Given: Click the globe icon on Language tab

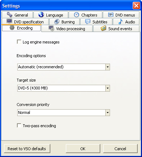Looking at the screenshot, I should coord(41,15).
